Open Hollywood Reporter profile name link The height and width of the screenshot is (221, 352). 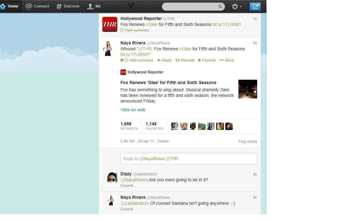[141, 18]
